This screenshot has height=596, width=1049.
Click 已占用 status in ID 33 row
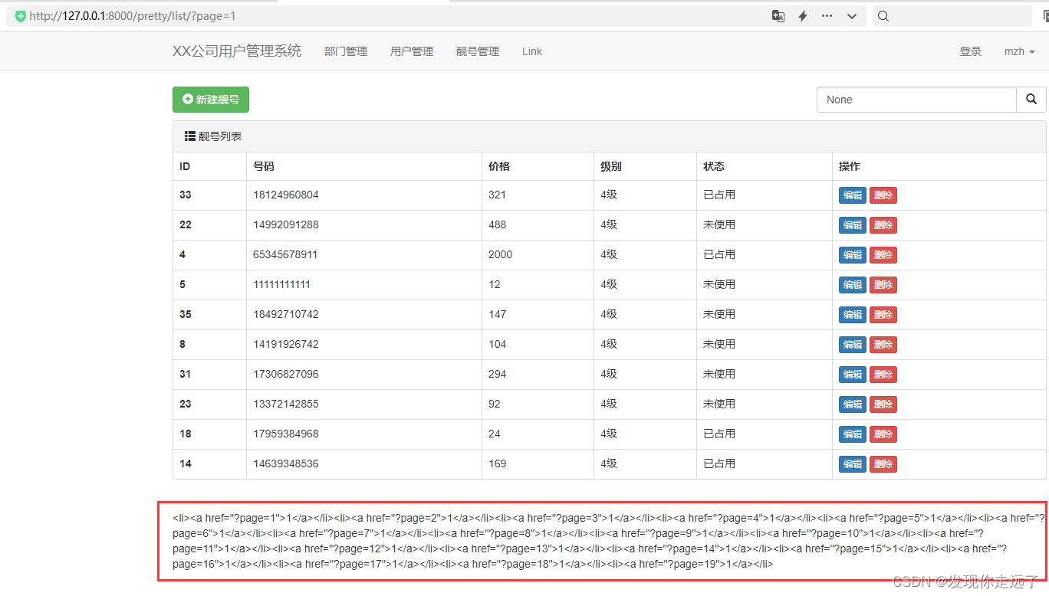[719, 195]
